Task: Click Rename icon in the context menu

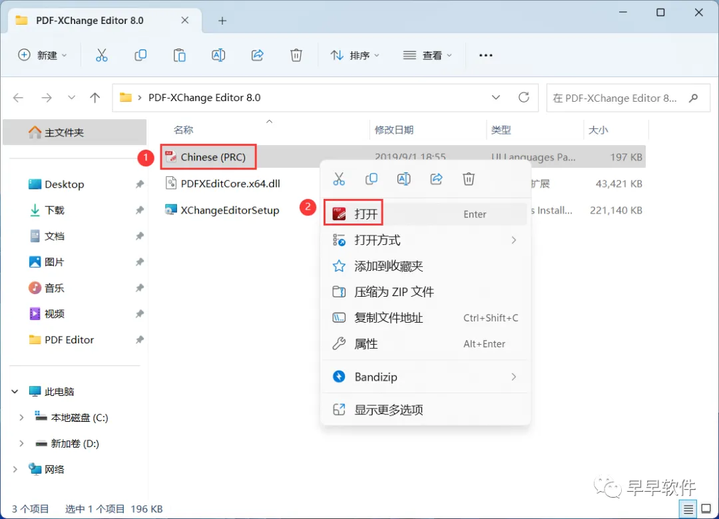Action: click(403, 179)
